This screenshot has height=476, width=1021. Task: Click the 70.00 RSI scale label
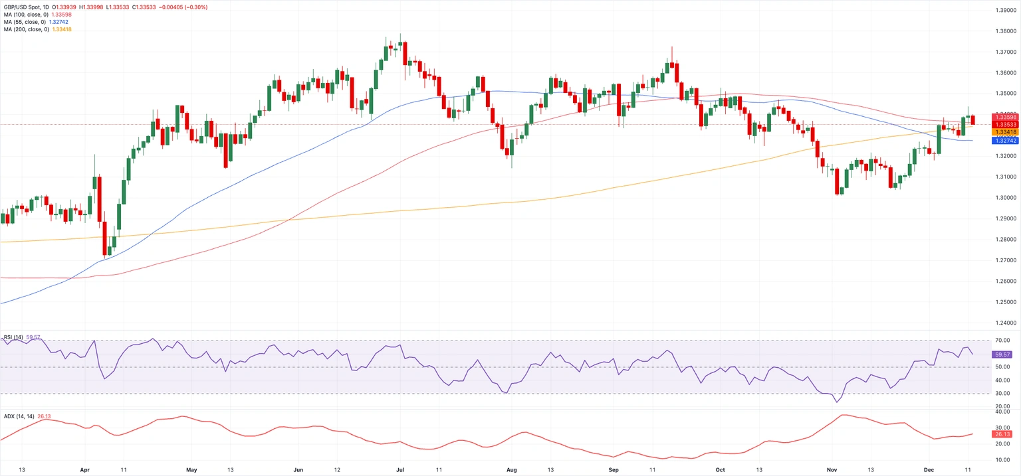(1003, 341)
